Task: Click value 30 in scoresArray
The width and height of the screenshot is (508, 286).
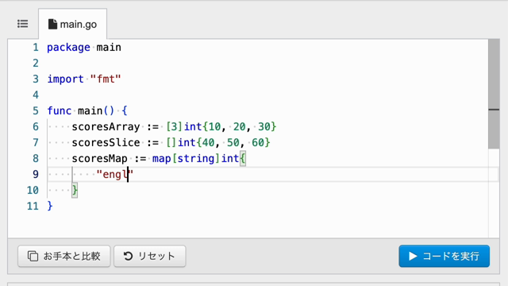Action: 264,127
